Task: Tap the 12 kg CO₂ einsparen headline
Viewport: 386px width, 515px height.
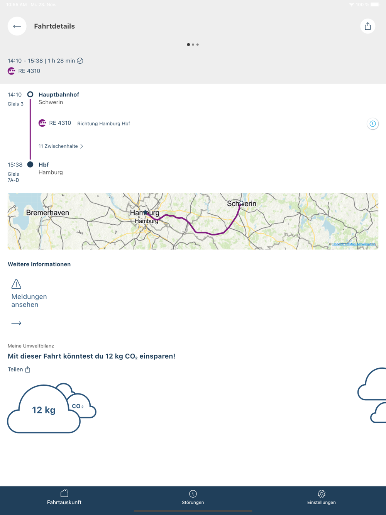Action: pyautogui.click(x=91, y=356)
